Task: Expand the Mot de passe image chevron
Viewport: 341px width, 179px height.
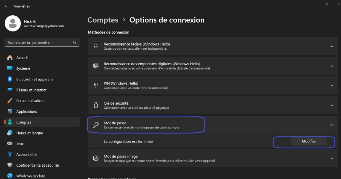Action: click(x=332, y=158)
